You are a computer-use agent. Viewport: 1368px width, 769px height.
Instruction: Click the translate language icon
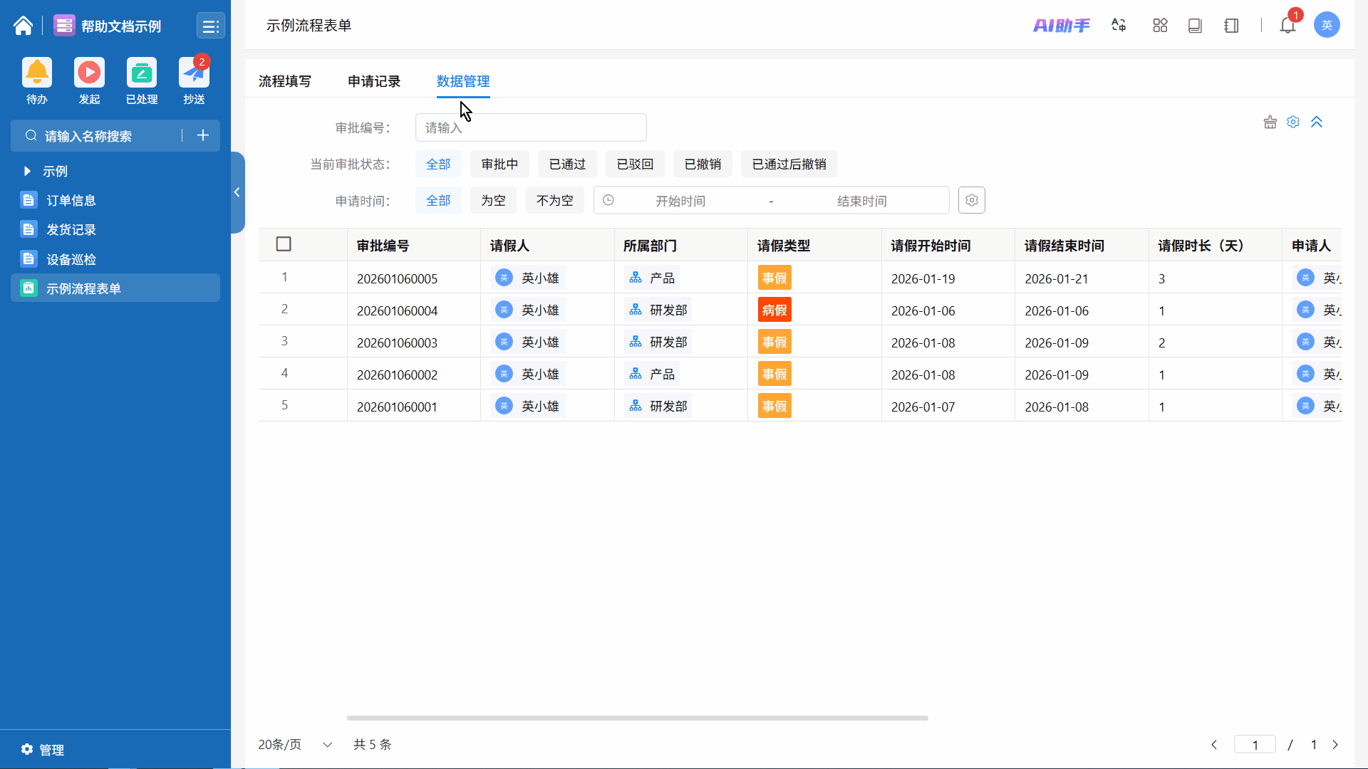coord(1119,26)
